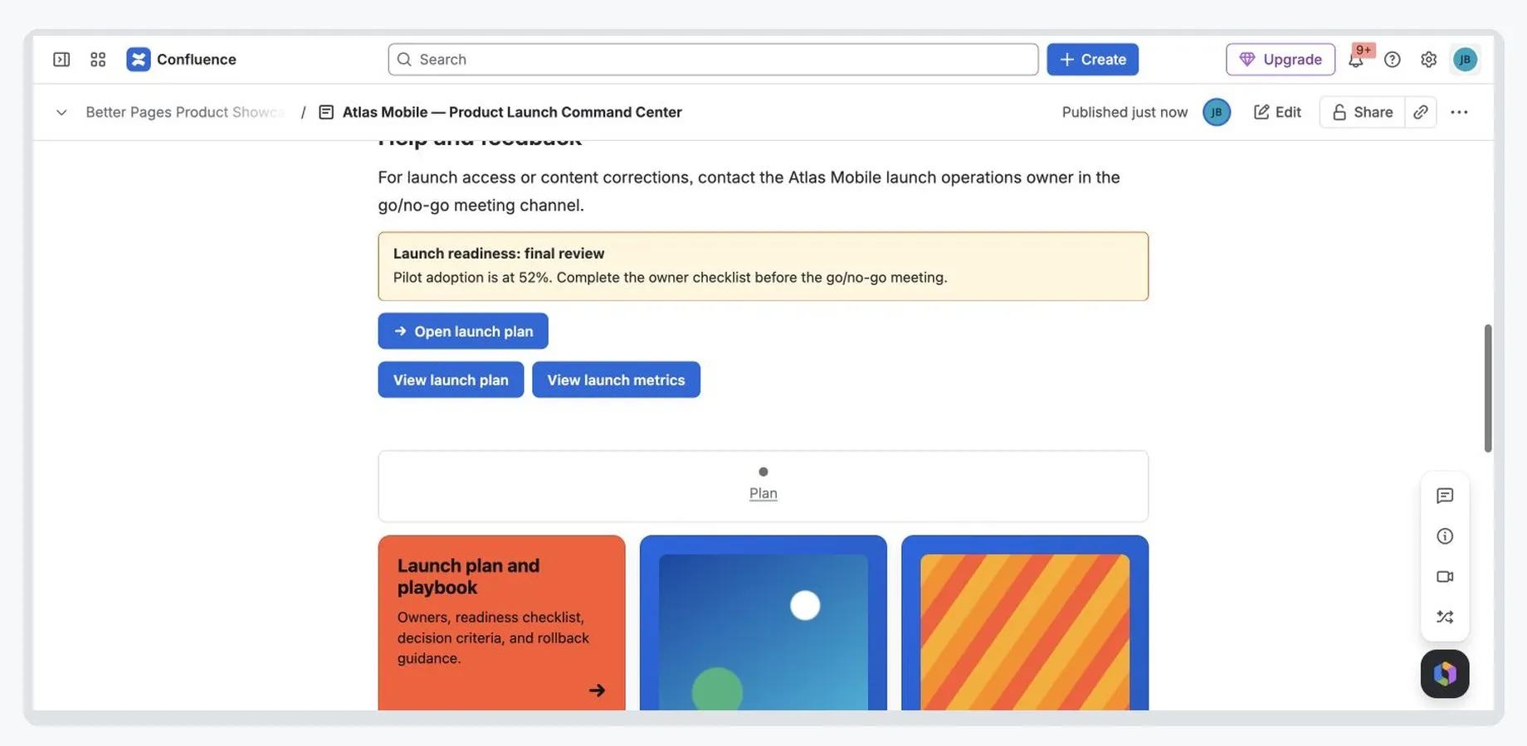Image resolution: width=1527 pixels, height=746 pixels.
Task: Collapse the sidebar panel icon
Action: 61,60
